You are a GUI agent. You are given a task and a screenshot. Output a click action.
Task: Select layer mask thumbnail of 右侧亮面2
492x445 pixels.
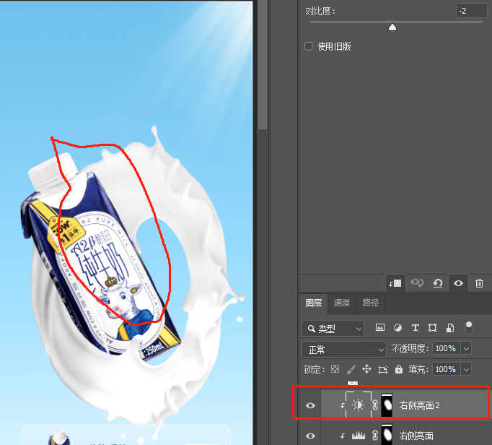click(387, 405)
